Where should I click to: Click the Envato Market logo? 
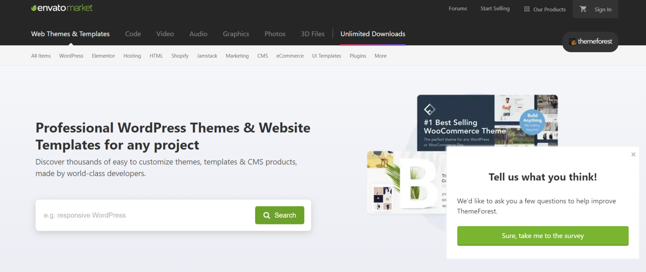tap(62, 8)
